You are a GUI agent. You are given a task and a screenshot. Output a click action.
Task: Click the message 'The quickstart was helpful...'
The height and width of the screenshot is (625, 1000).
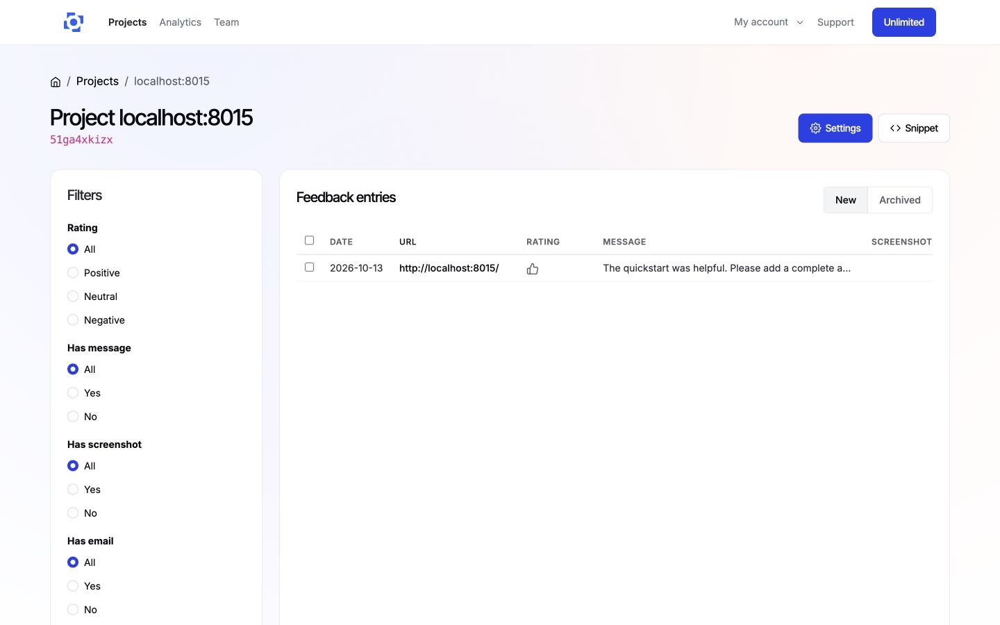726,268
